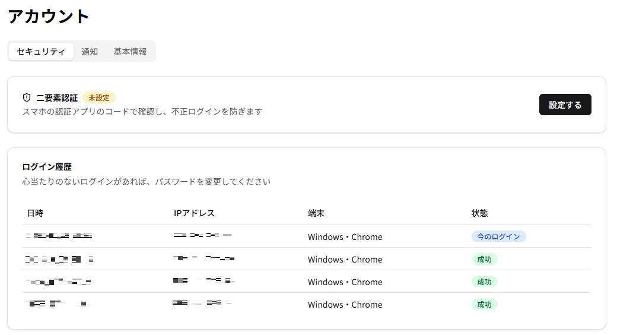Click the shield icon beside 二要素認証

[27, 97]
